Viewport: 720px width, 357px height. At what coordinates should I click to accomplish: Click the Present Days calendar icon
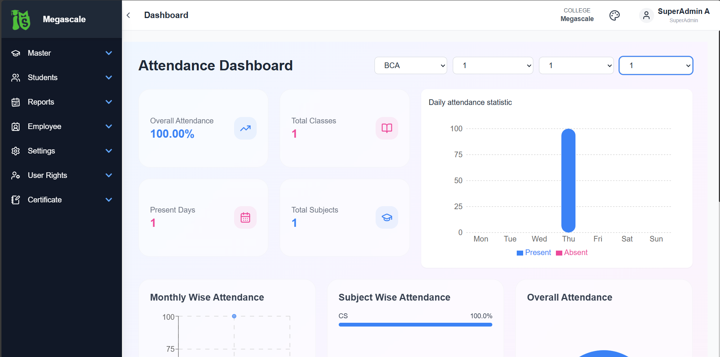245,217
